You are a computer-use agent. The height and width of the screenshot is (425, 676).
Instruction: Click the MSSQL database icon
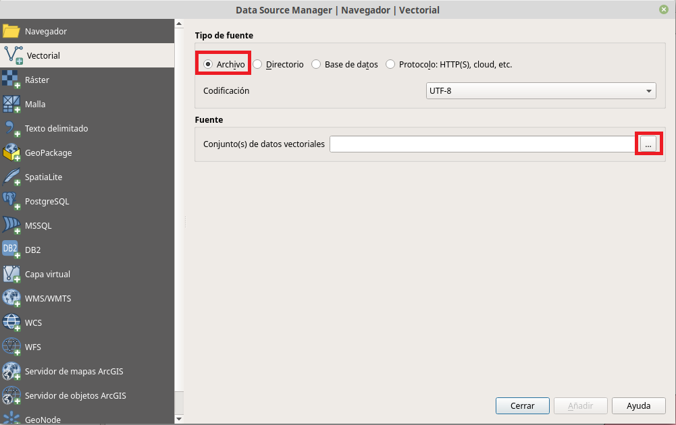(x=11, y=225)
